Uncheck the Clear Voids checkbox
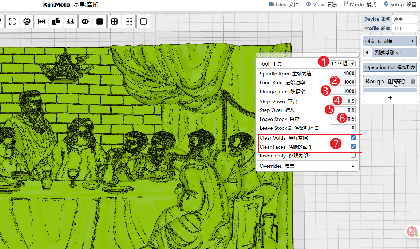This screenshot has height=249, width=420. coord(353,138)
